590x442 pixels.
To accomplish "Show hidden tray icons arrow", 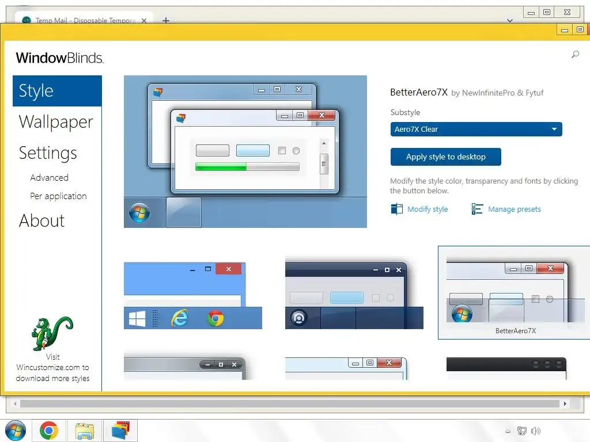I will click(508, 431).
